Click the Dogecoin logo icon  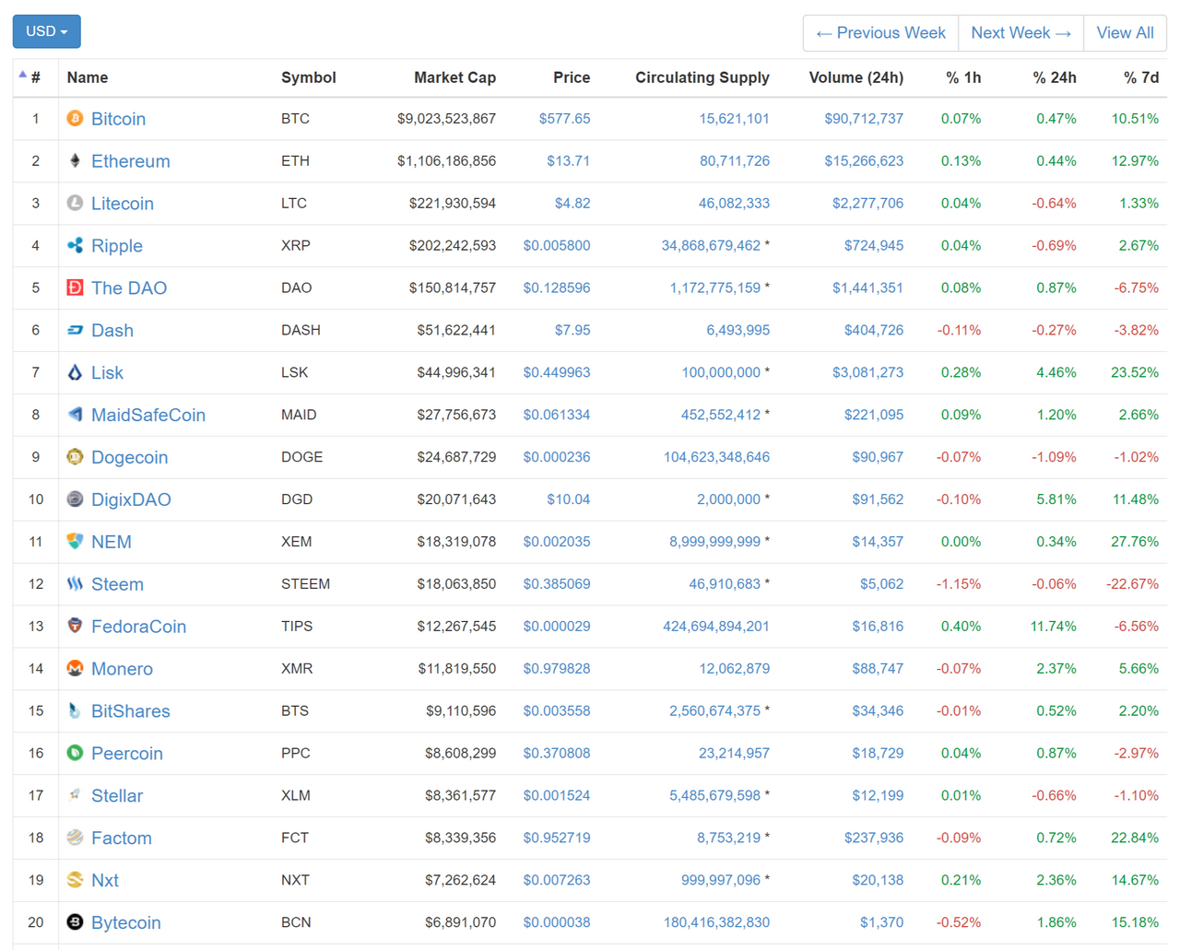tap(75, 457)
